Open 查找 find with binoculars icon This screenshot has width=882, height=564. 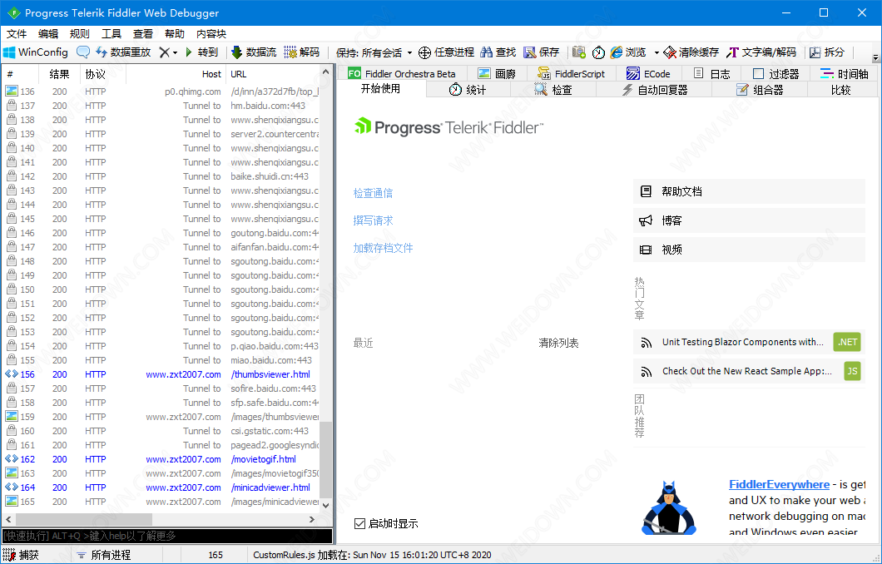(498, 52)
